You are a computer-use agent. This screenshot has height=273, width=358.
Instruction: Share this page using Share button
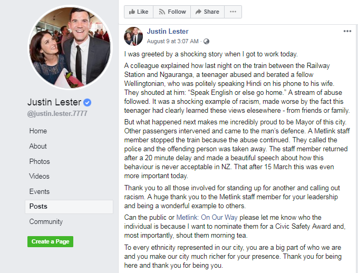pos(208,12)
